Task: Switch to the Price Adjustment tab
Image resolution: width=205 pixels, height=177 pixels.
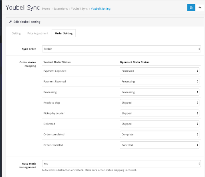Action: [38, 33]
